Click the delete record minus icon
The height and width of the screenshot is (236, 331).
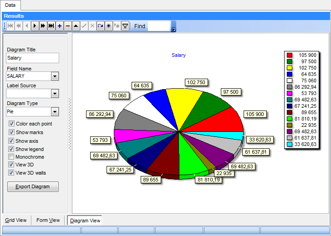coord(68,26)
